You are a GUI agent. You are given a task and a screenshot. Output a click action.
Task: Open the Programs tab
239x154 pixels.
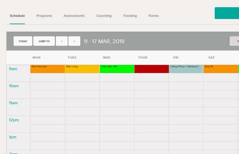pyautogui.click(x=44, y=16)
